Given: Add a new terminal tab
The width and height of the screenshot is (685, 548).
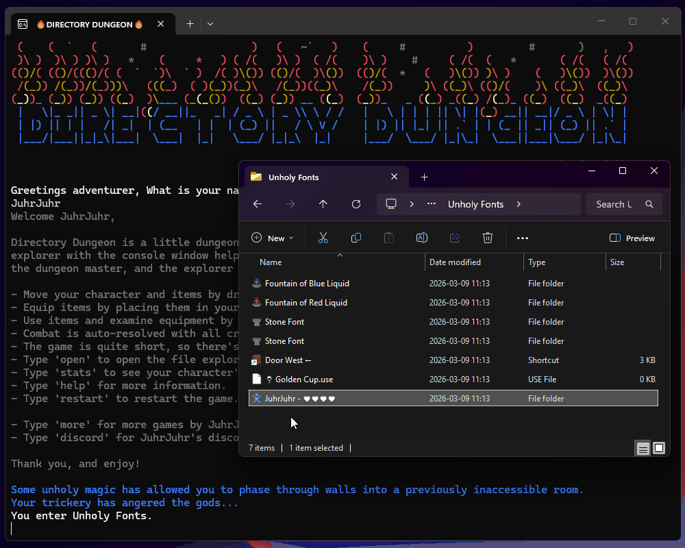Looking at the screenshot, I should tap(190, 24).
